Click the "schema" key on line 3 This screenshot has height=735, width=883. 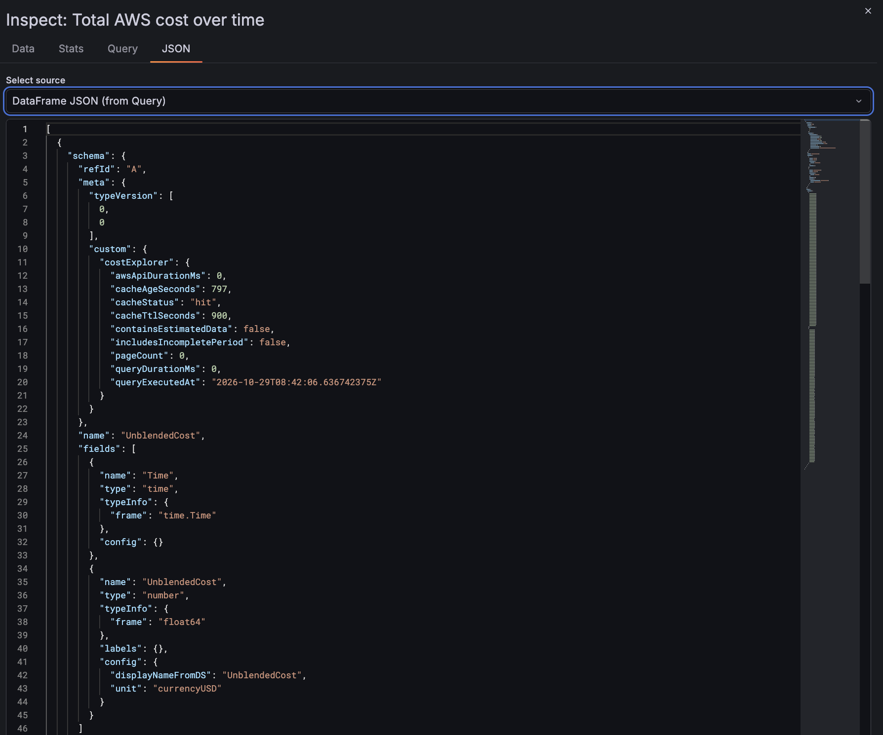click(x=89, y=156)
